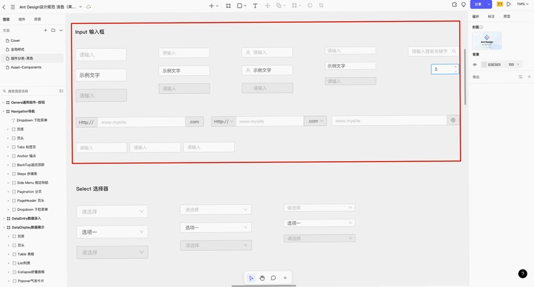Expand the bottom toolbar more chevron

pyautogui.click(x=285, y=278)
